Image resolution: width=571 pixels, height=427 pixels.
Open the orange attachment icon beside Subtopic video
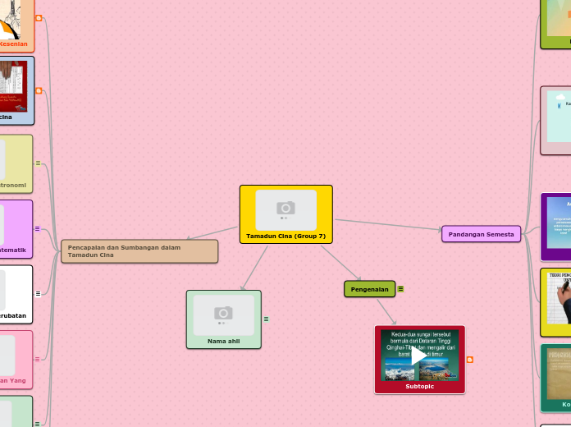(470, 360)
